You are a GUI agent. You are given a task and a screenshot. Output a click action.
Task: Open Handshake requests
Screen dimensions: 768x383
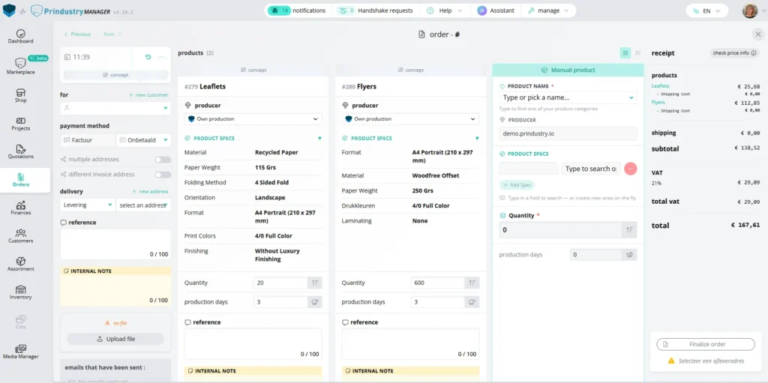tap(376, 10)
